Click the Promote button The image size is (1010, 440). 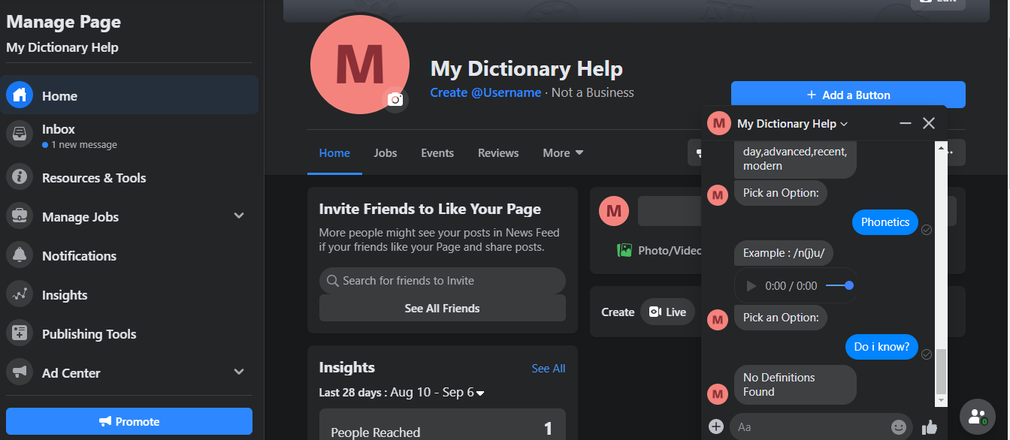[129, 421]
